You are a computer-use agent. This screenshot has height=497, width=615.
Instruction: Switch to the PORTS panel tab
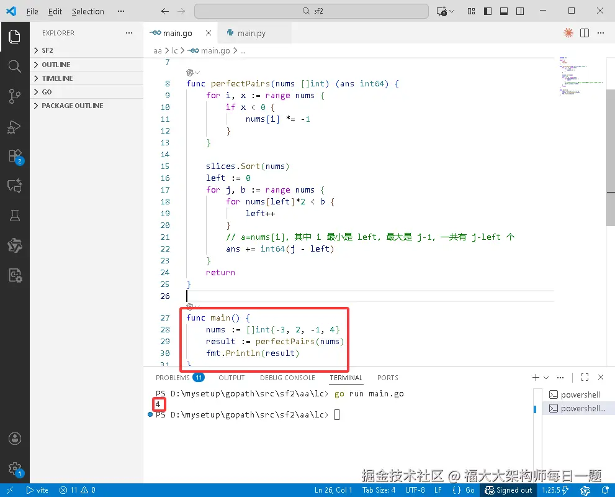tap(387, 378)
